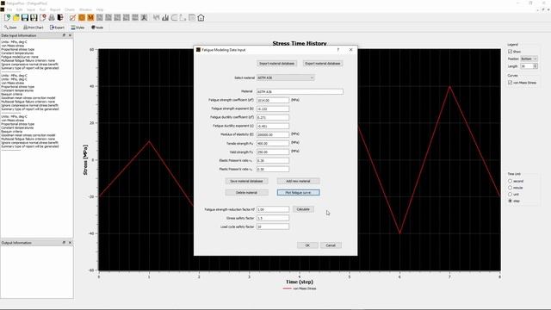Click the Stress safety factor field

(273, 218)
